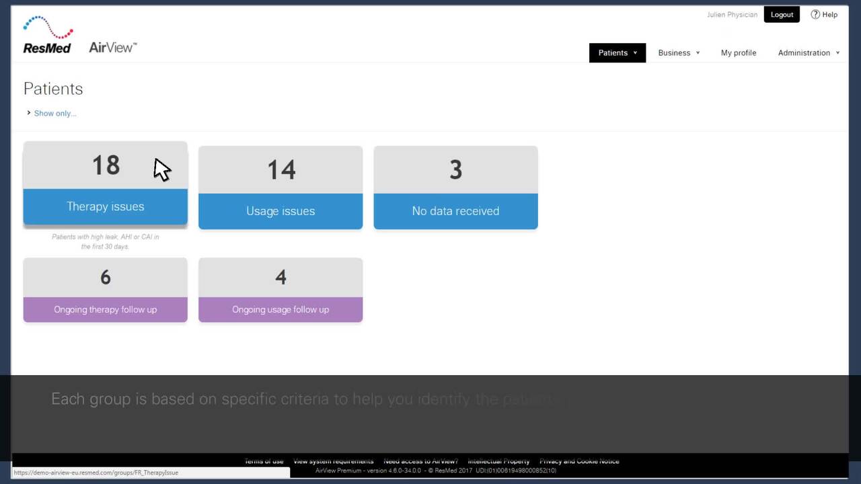Open the Usage issues tile
The width and height of the screenshot is (861, 484).
tap(280, 188)
